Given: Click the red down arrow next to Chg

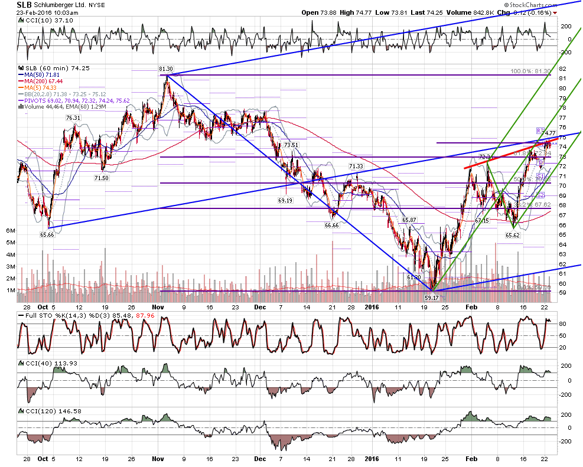Looking at the screenshot, I should [x=555, y=13].
